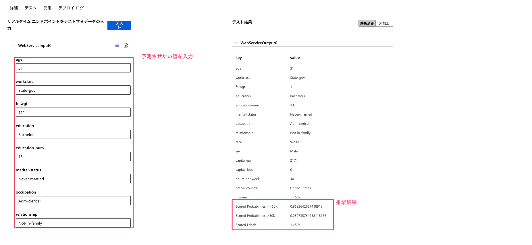The width and height of the screenshot is (532, 245).
Task: Click the file preview icon beside WebServiceInput0
Action: (126, 45)
